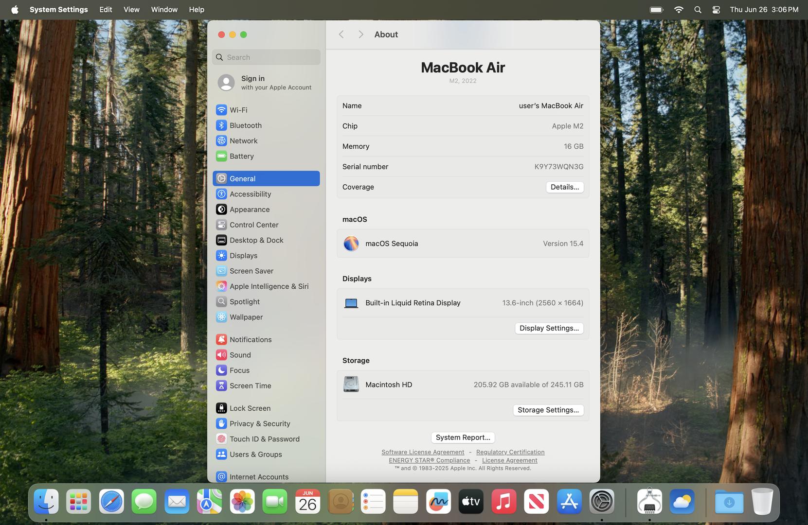Open Privacy & Security pane
808x525 pixels.
259,423
